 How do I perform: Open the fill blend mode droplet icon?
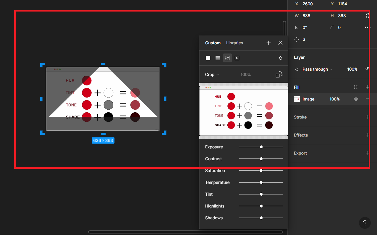[281, 58]
